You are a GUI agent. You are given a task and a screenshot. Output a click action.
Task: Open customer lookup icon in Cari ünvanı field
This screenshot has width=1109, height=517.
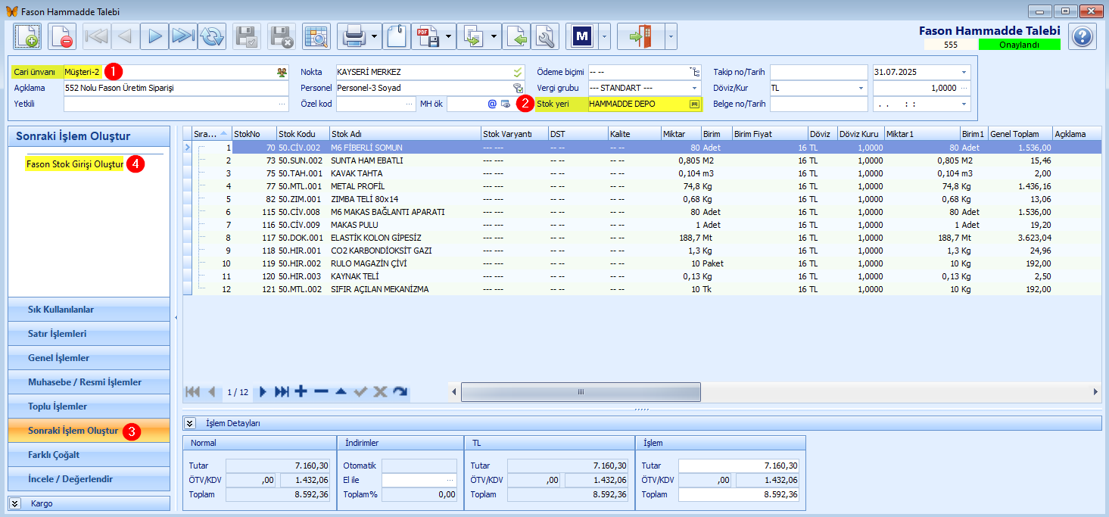pos(282,72)
